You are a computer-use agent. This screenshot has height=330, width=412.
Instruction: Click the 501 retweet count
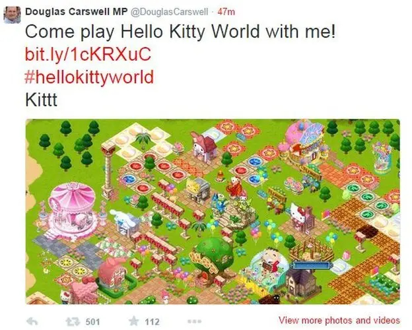click(x=92, y=321)
